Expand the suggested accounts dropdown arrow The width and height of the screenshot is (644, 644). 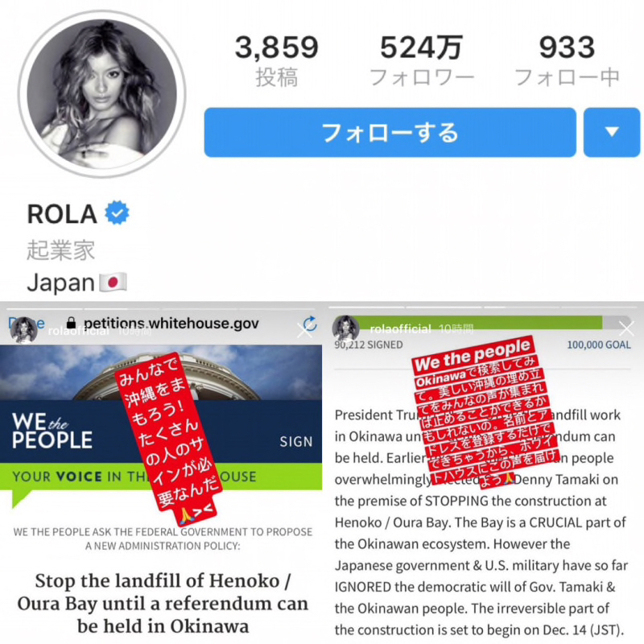[612, 132]
